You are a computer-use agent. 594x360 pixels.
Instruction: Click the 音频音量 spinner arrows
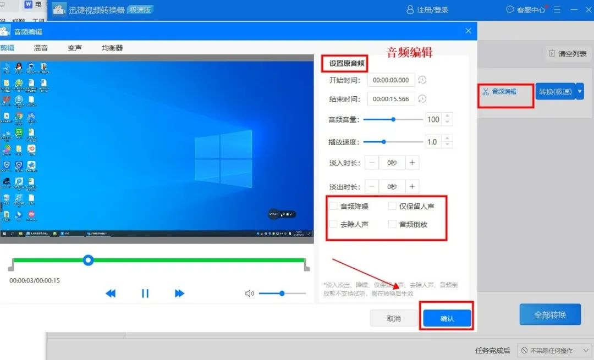click(x=447, y=119)
